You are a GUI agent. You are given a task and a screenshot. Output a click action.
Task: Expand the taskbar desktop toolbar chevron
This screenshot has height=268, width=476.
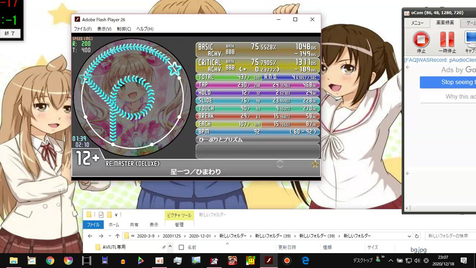tap(383, 258)
